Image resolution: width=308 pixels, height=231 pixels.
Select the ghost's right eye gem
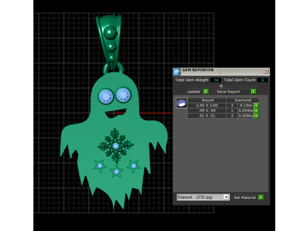[123, 94]
